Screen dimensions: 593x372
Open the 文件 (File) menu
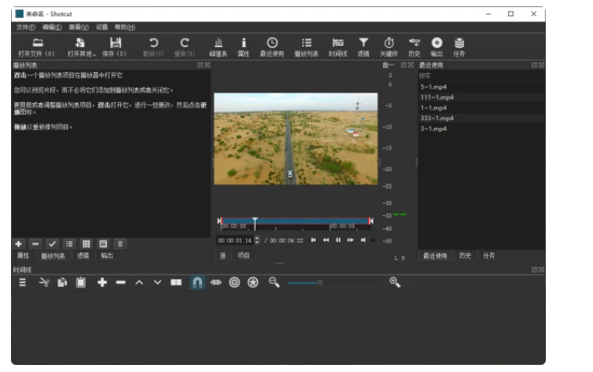[25, 27]
